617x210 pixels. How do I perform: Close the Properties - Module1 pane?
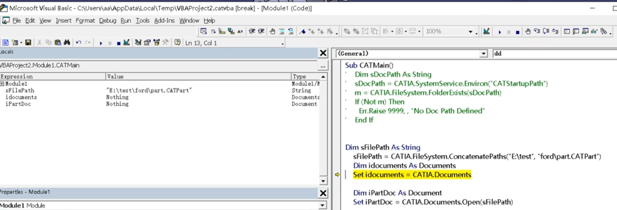coord(323,193)
